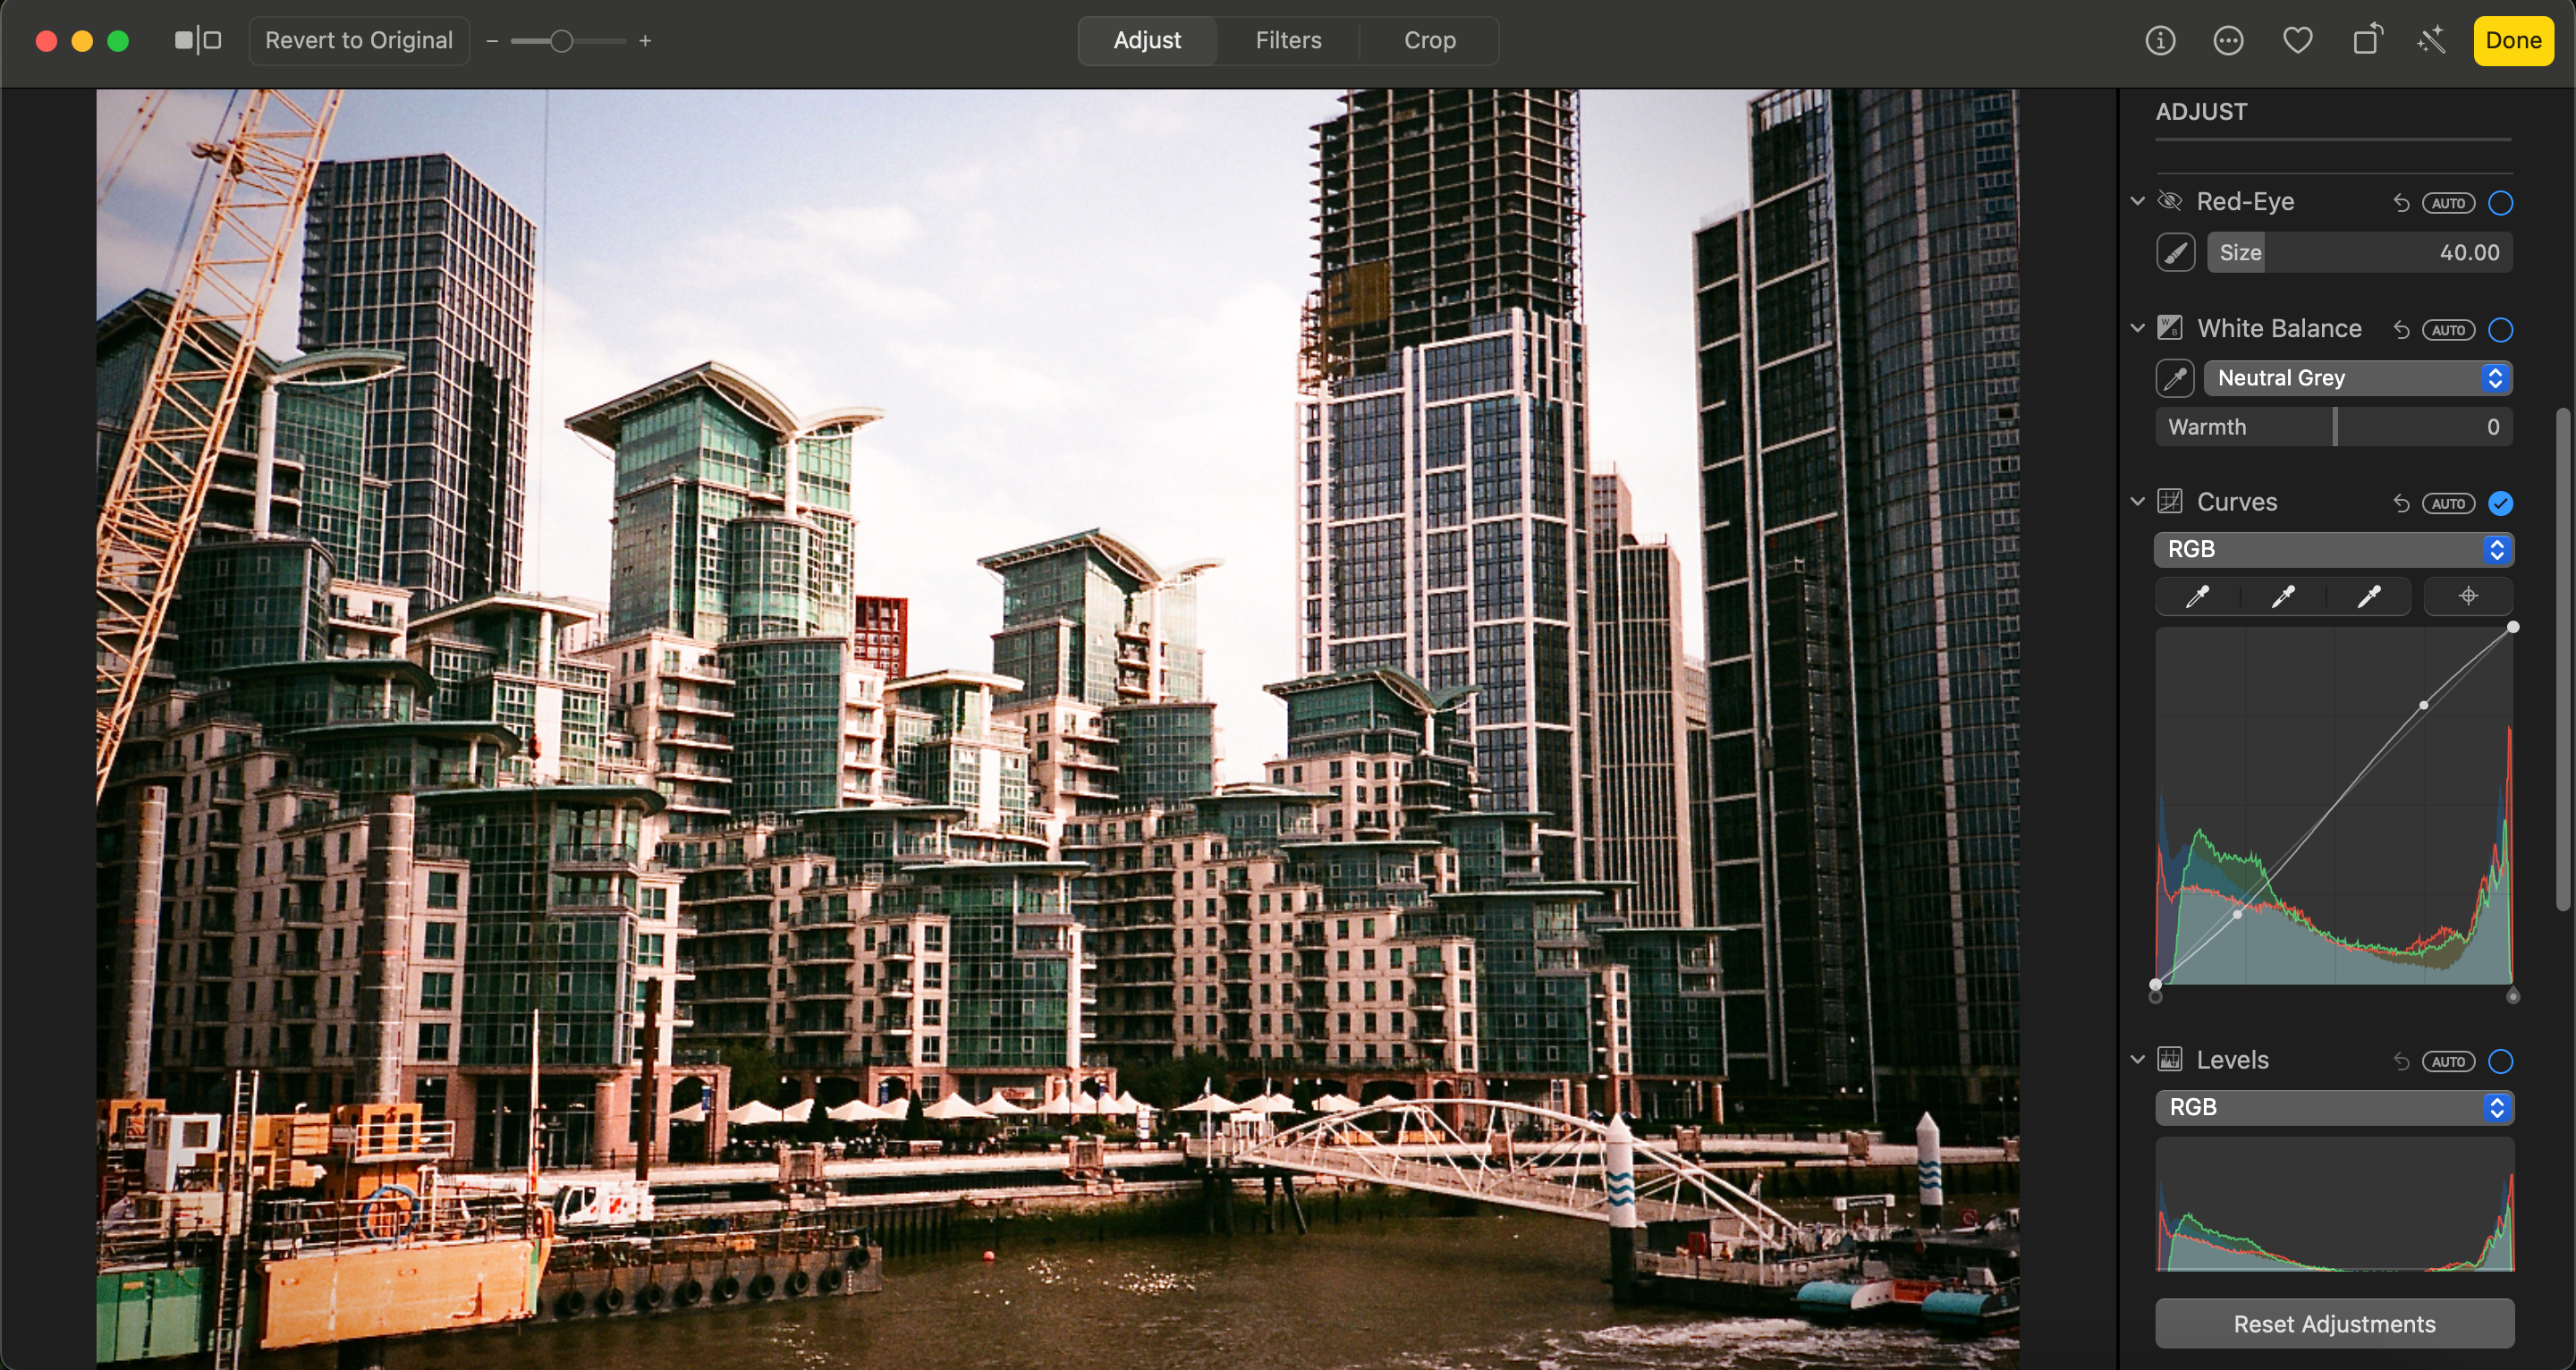Image resolution: width=2576 pixels, height=1370 pixels.
Task: Click the crosshair point picker in Curves
Action: click(x=2468, y=596)
